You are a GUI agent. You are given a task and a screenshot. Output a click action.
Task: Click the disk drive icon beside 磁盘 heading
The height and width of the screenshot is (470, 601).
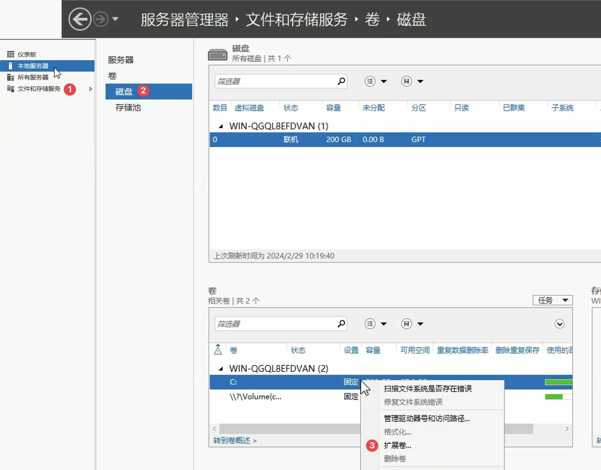[218, 55]
